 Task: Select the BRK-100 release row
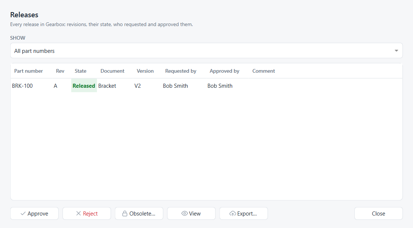206,86
